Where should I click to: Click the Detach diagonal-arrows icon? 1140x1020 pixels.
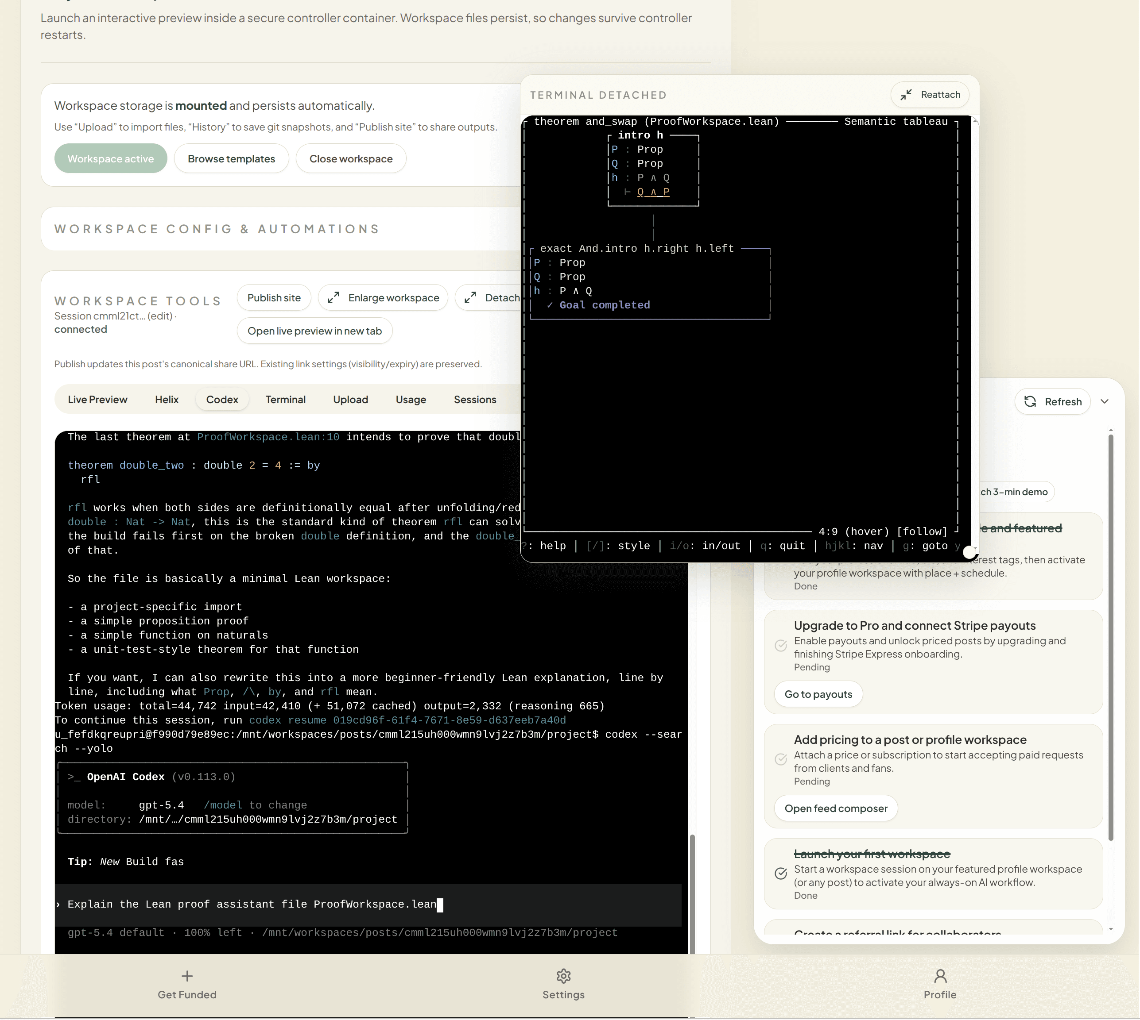pyautogui.click(x=471, y=298)
